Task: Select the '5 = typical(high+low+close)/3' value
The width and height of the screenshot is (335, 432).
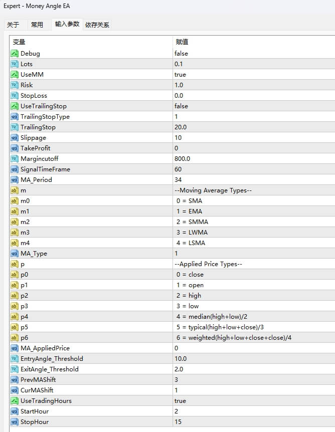Action: click(x=220, y=327)
